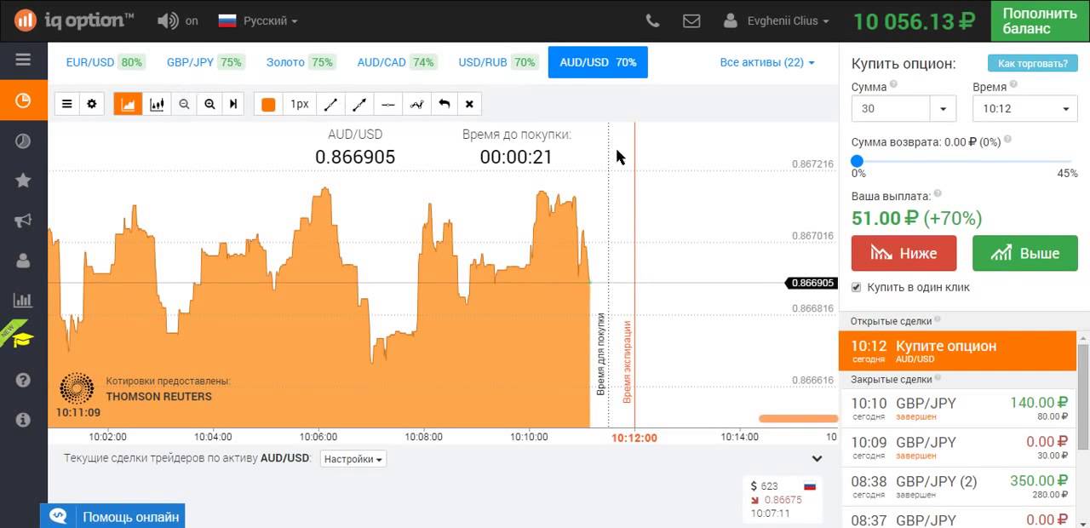
Task: Switch to USD/RUB 70% tab
Action: [497, 62]
